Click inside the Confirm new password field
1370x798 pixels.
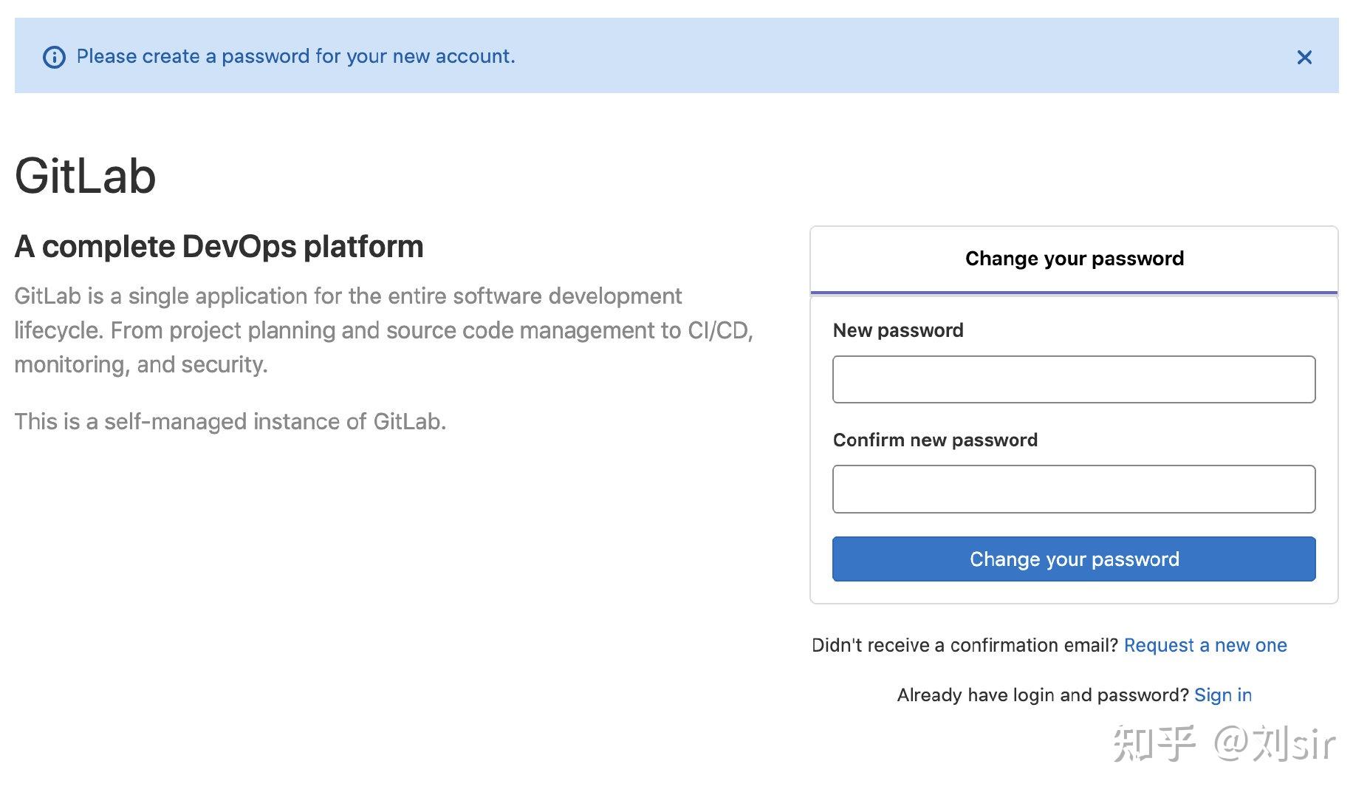1073,488
